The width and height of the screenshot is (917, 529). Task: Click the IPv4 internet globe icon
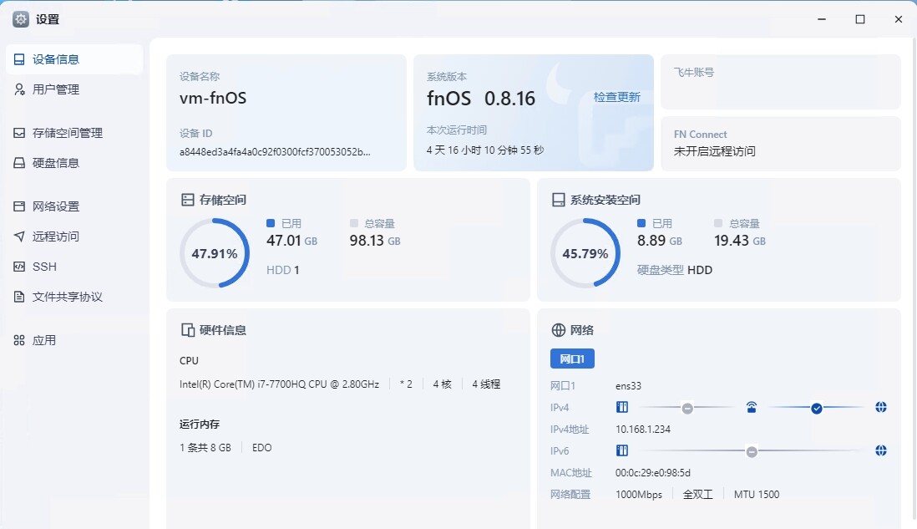coord(881,407)
